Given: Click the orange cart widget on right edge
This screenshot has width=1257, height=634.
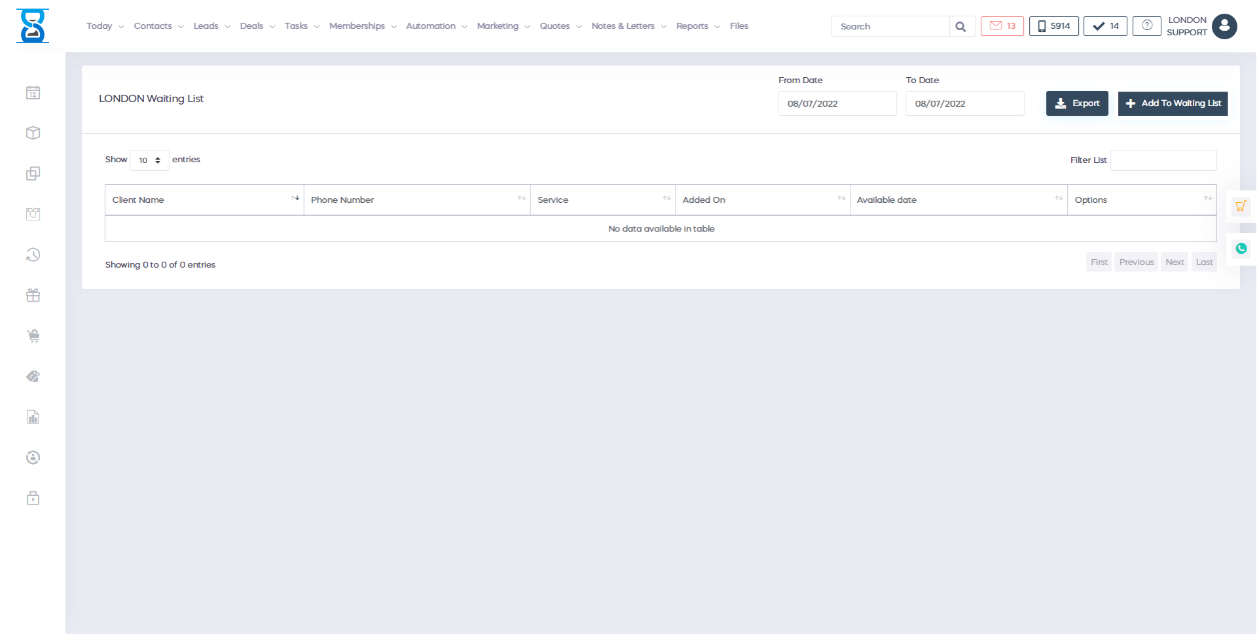Looking at the screenshot, I should (x=1241, y=207).
